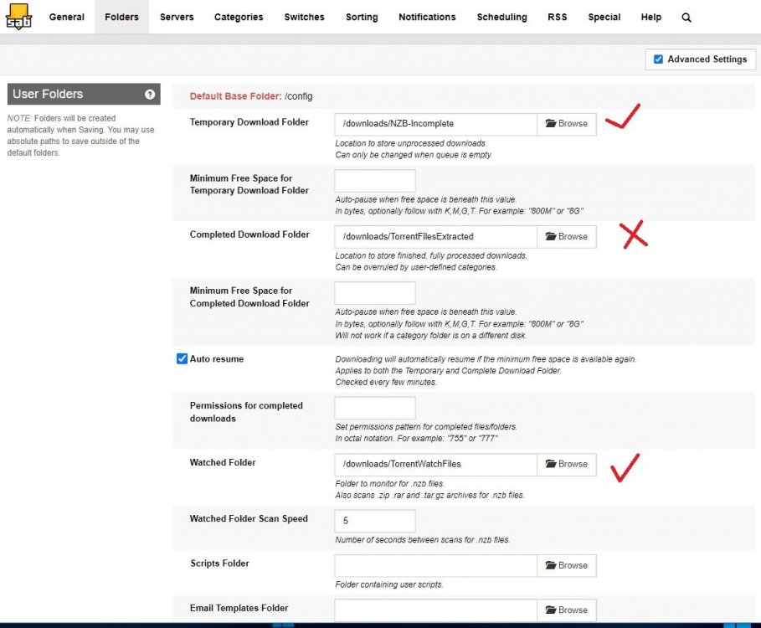Browse for the Watched Folder
This screenshot has width=761, height=628.
tap(567, 464)
